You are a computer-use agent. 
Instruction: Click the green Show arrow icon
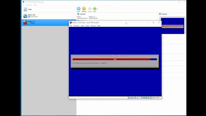pos(95,9)
